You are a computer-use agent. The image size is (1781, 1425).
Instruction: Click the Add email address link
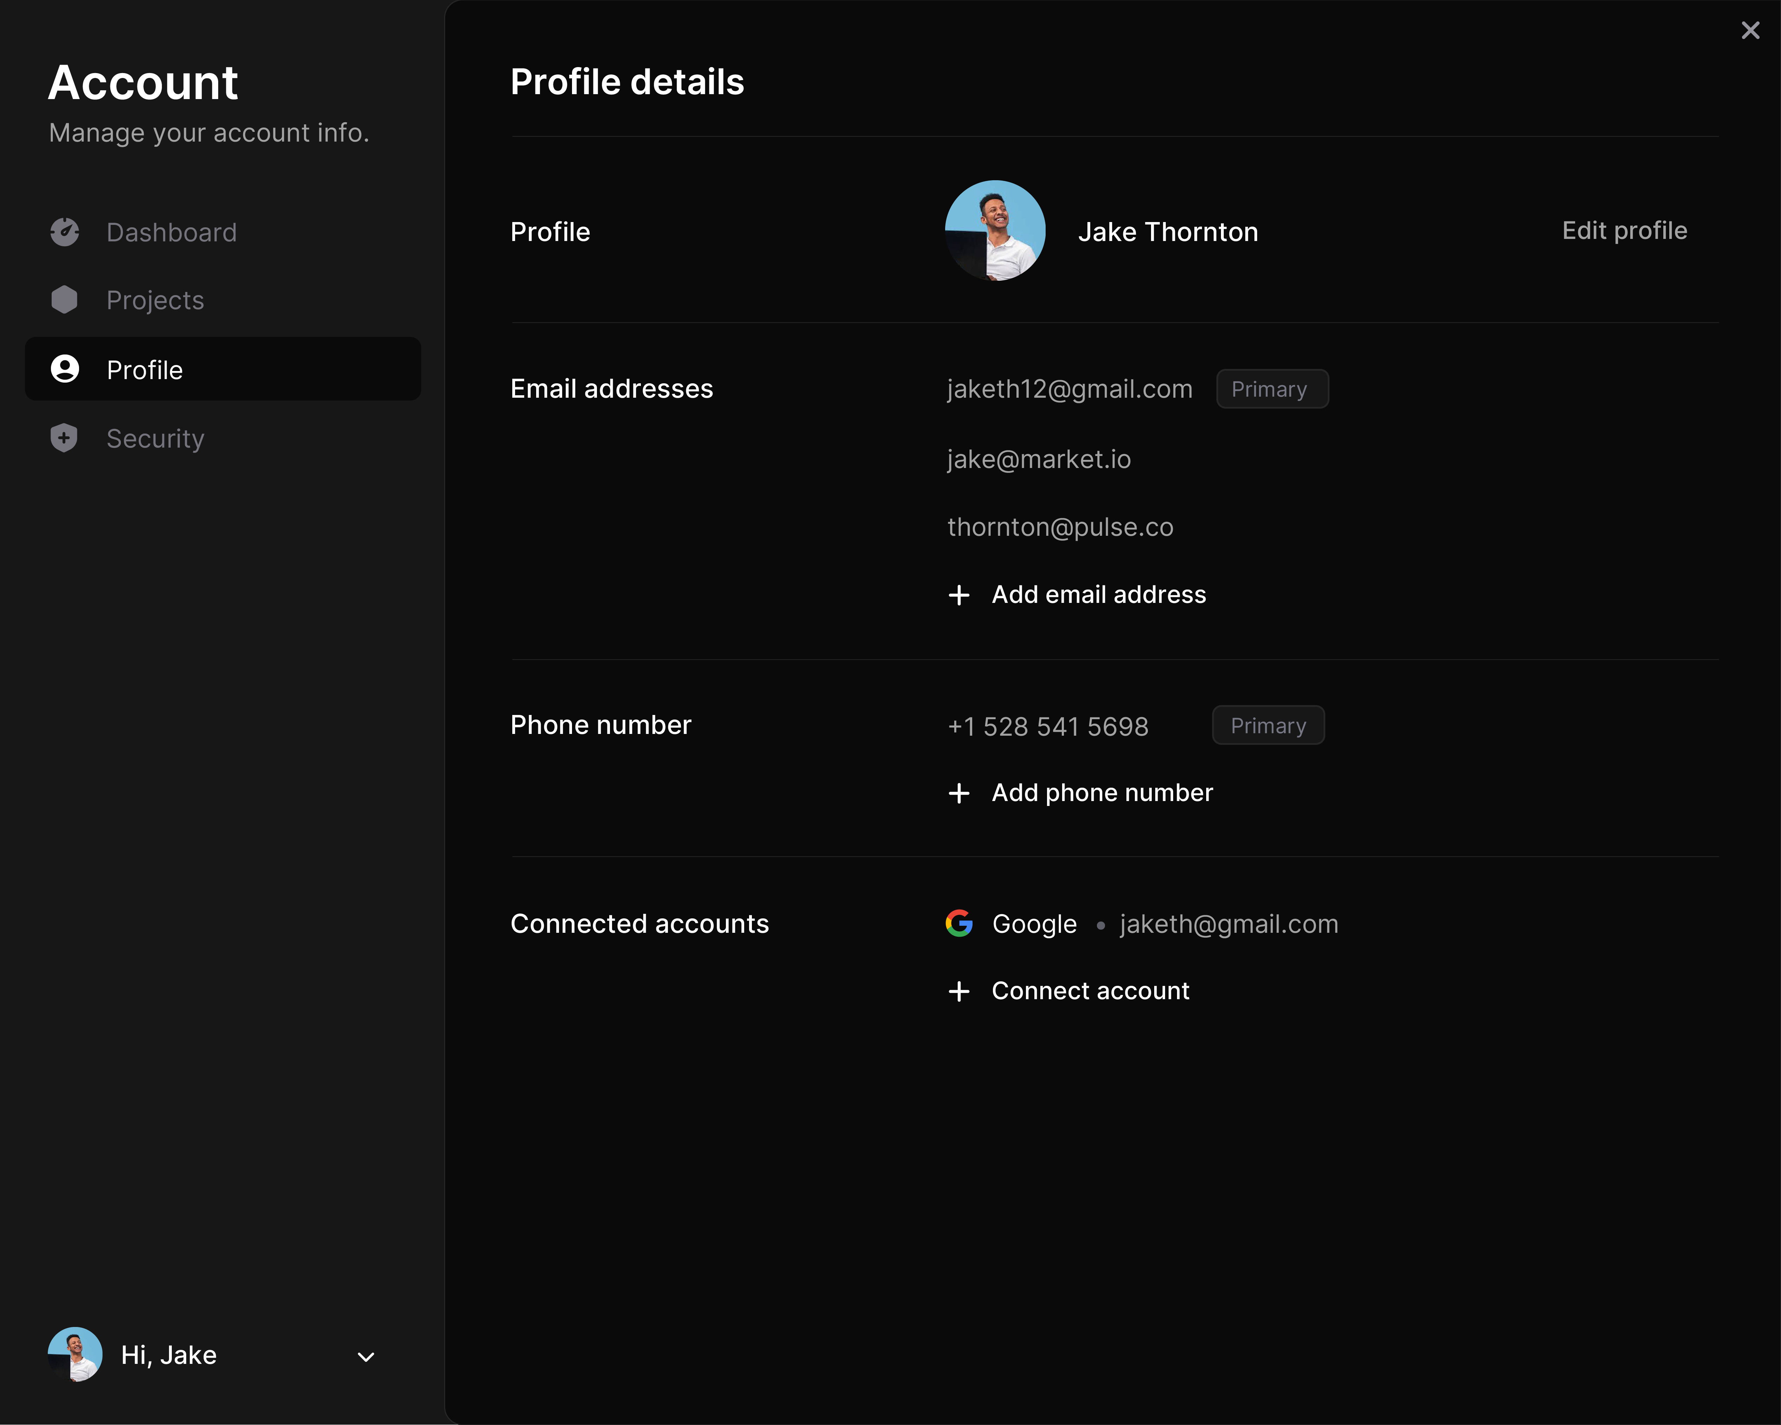point(1099,595)
